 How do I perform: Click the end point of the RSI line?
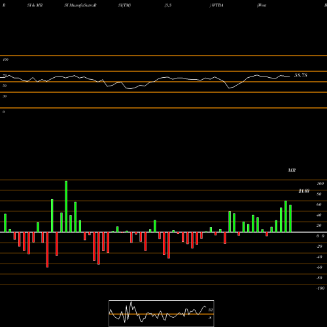coord(290,77)
